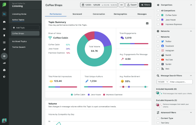The width and height of the screenshot is (196, 125).
Task: Click the Facebook network icon
Action: pyautogui.click(x=162, y=46)
